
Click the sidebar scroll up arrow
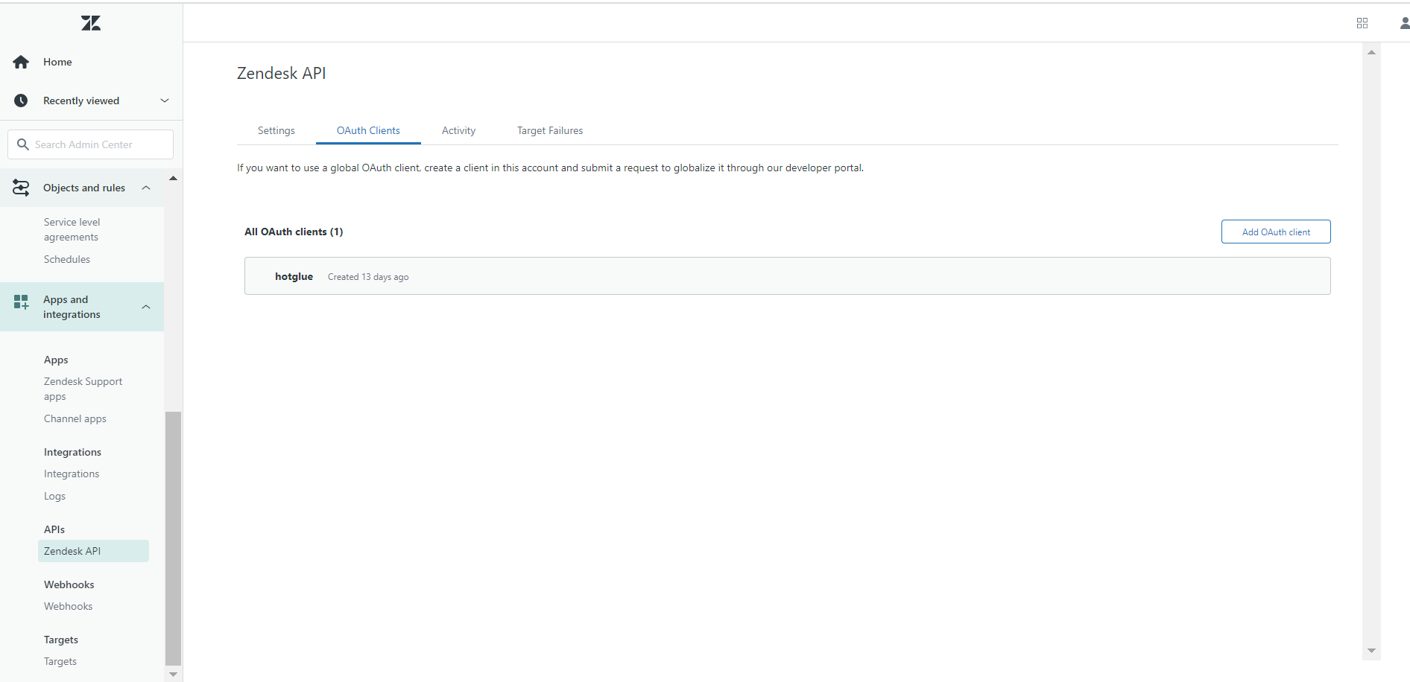pyautogui.click(x=173, y=178)
